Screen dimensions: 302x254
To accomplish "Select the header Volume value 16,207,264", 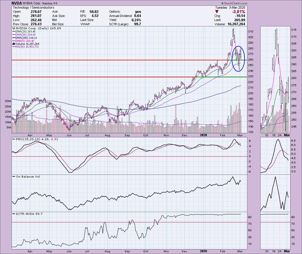I will click(236, 24).
